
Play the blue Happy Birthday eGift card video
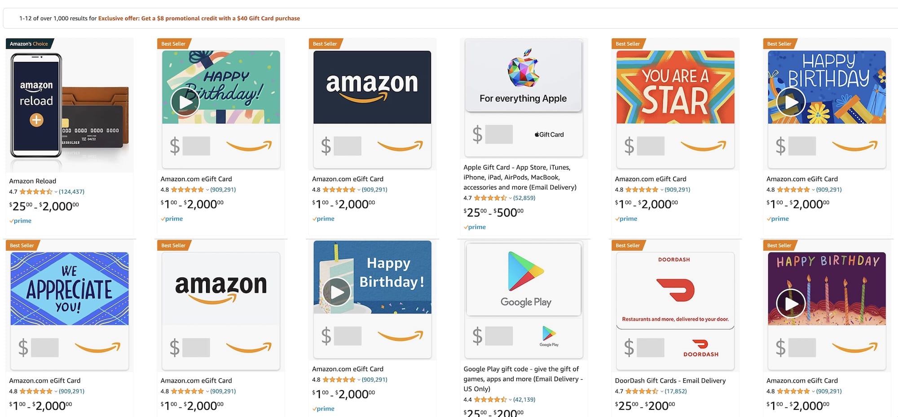(x=791, y=102)
